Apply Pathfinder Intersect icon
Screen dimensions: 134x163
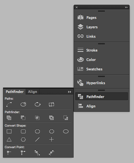[37, 118]
